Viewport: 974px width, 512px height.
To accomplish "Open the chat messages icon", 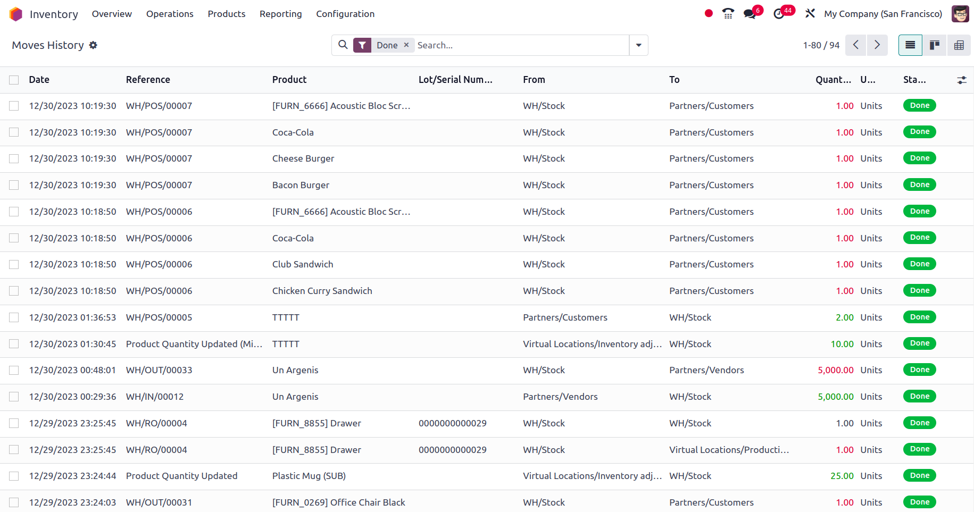I will point(750,14).
